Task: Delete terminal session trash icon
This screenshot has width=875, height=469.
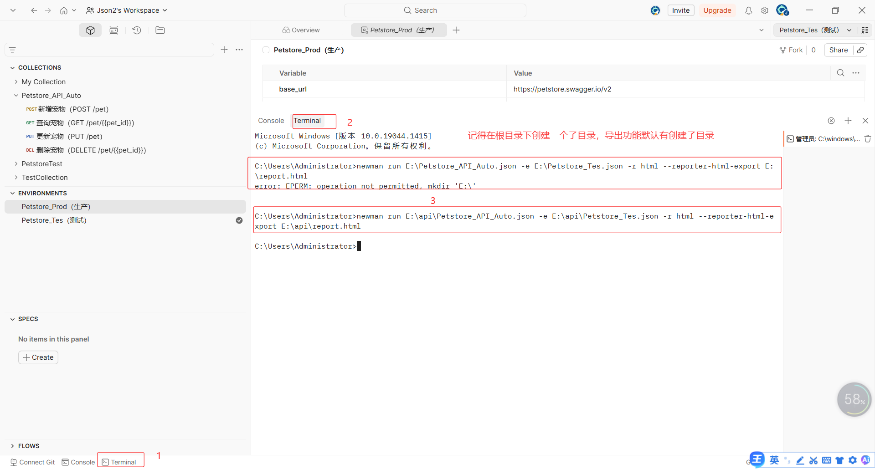Action: (868, 139)
